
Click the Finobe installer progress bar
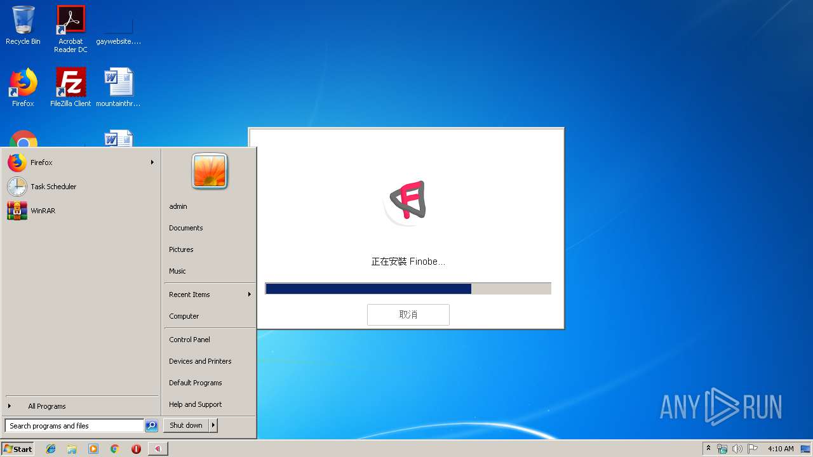pos(408,289)
